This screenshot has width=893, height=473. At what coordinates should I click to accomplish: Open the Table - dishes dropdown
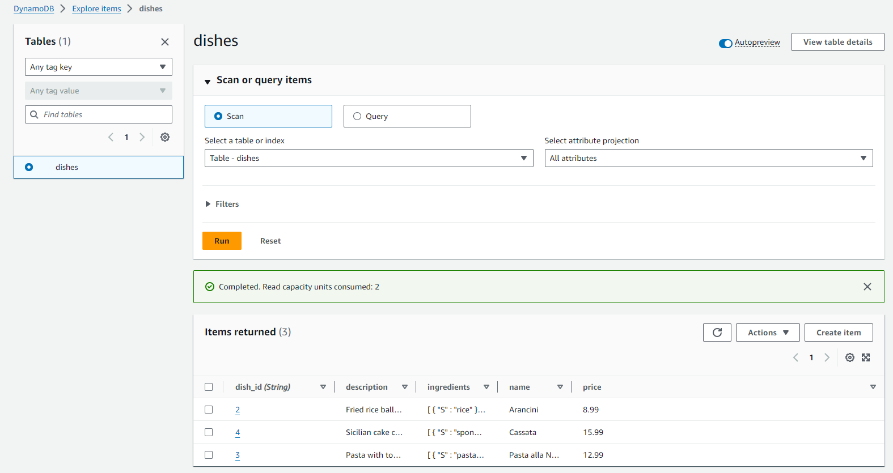(x=369, y=158)
